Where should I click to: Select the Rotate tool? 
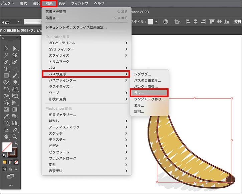pos(6,89)
